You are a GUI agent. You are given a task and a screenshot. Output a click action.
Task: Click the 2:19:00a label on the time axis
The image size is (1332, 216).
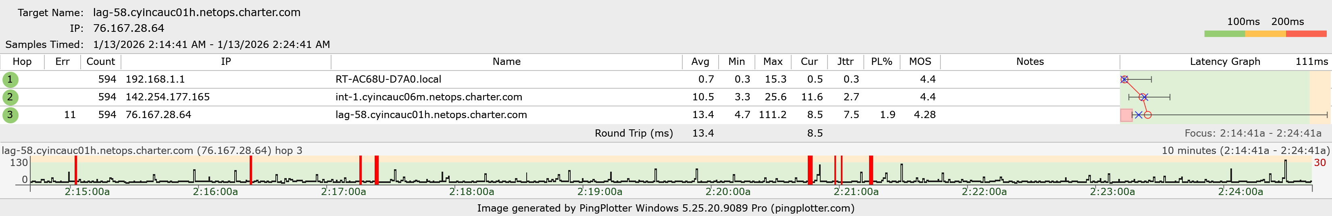(599, 192)
